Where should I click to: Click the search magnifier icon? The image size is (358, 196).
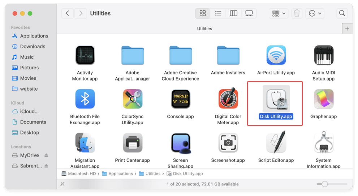coord(342,13)
